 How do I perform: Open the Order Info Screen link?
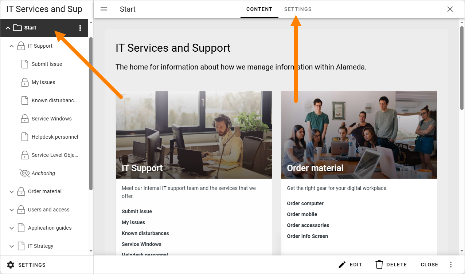(308, 236)
